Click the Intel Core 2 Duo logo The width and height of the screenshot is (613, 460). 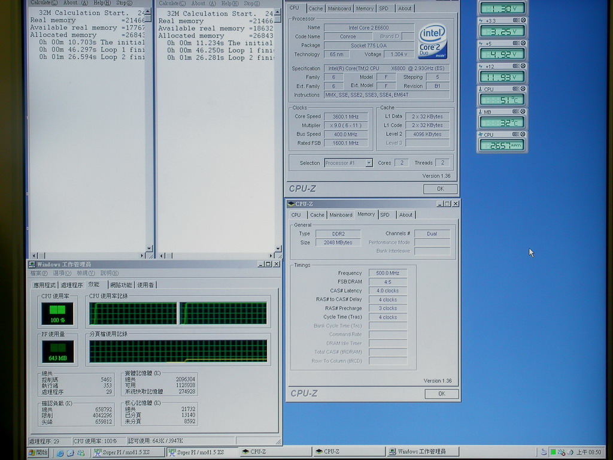pos(432,42)
